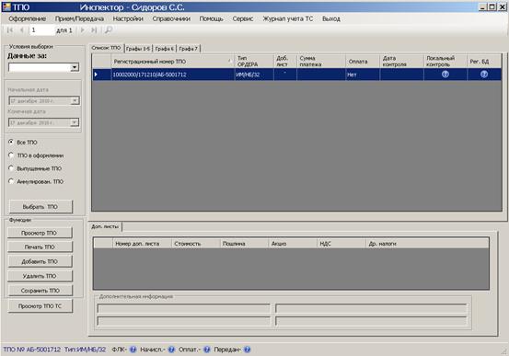Open the Конечная дата date dropdown
The height and width of the screenshot is (356, 509).
coord(75,122)
